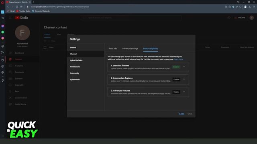The image size is (257, 144).
Task: Click the toolbar heart bookmark icon
Action: tap(240, 7)
